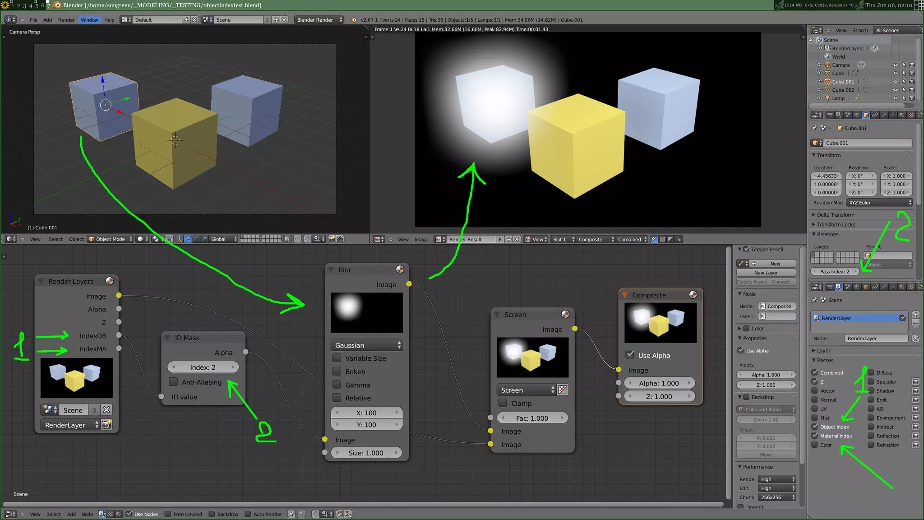
Task: Uncheck Use Alpha on the Composite node
Action: click(x=630, y=355)
